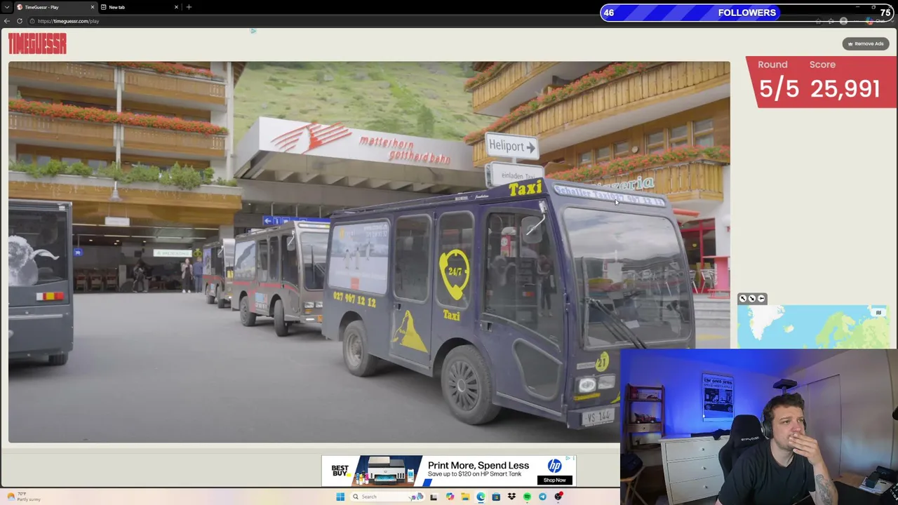Open Dropbox from the taskbar
Viewport: 898px width, 505px height.
[x=511, y=497]
